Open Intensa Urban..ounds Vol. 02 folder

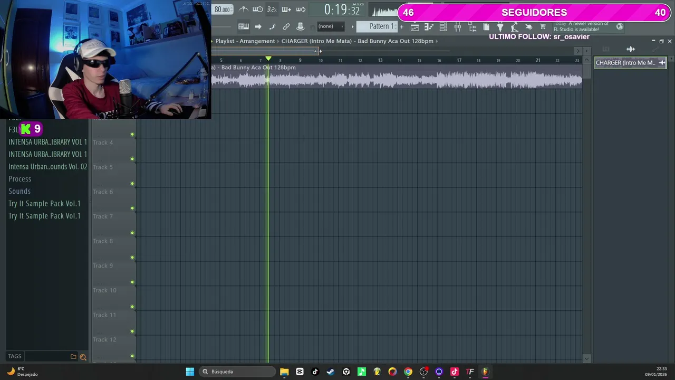click(x=47, y=167)
